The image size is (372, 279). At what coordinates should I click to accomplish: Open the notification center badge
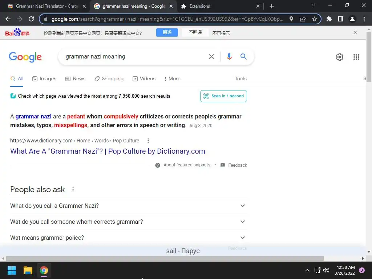click(362, 270)
